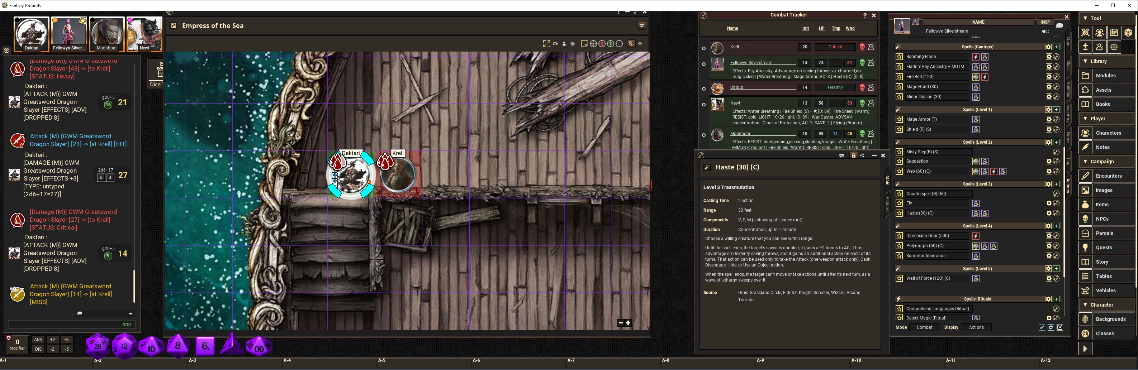Click the Actions display button
Image resolution: width=1138 pixels, height=370 pixels.
click(x=976, y=328)
